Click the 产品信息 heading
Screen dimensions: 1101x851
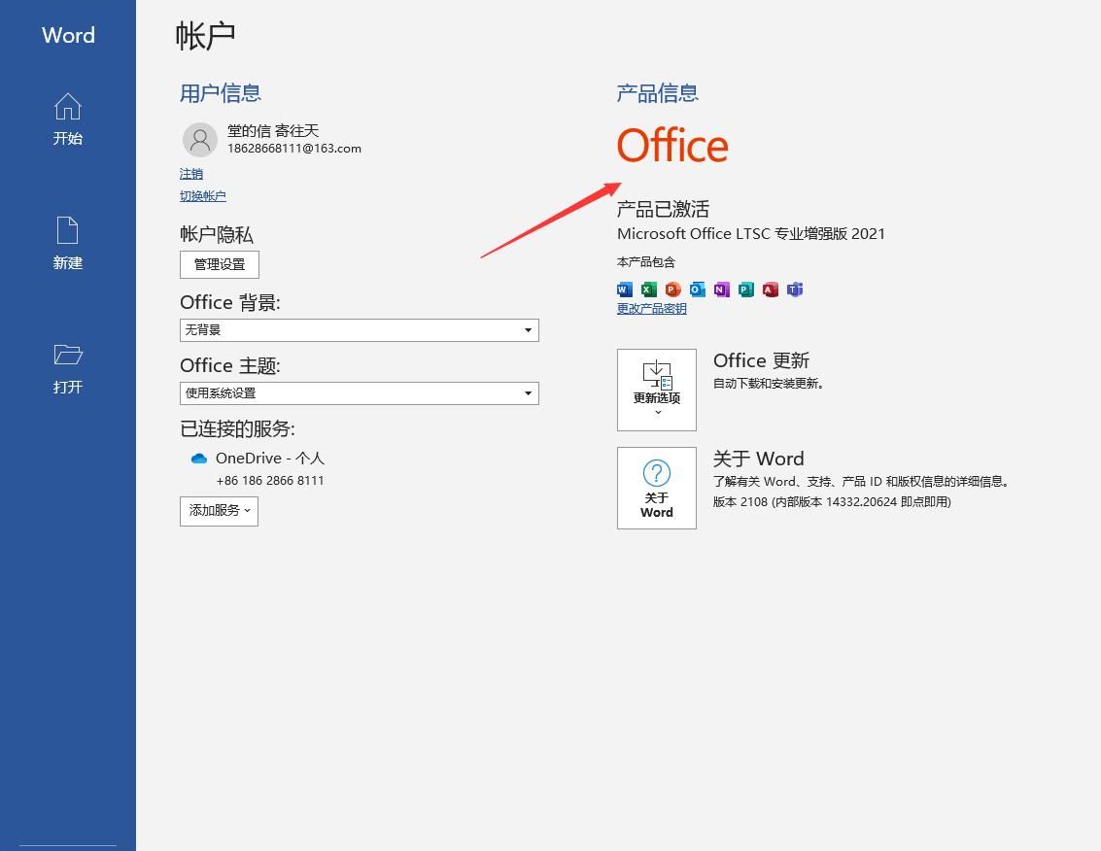pyautogui.click(x=657, y=92)
